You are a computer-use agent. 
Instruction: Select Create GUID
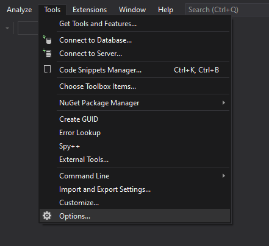pos(135,119)
